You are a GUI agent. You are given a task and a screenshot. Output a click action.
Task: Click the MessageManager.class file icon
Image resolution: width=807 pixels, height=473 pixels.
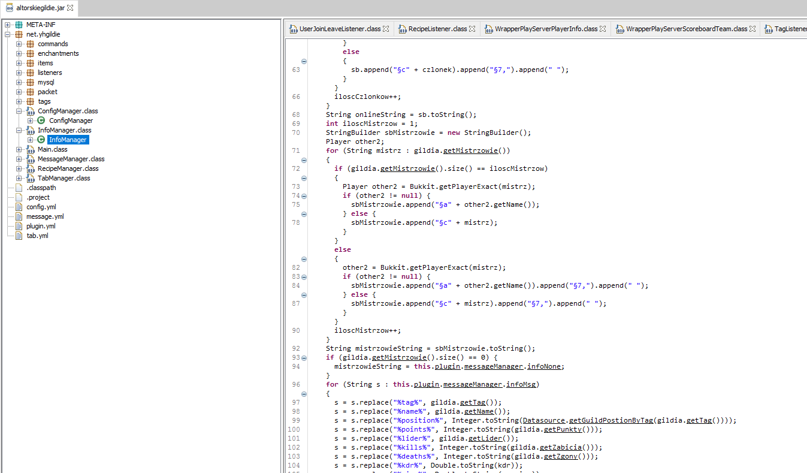(x=30, y=159)
